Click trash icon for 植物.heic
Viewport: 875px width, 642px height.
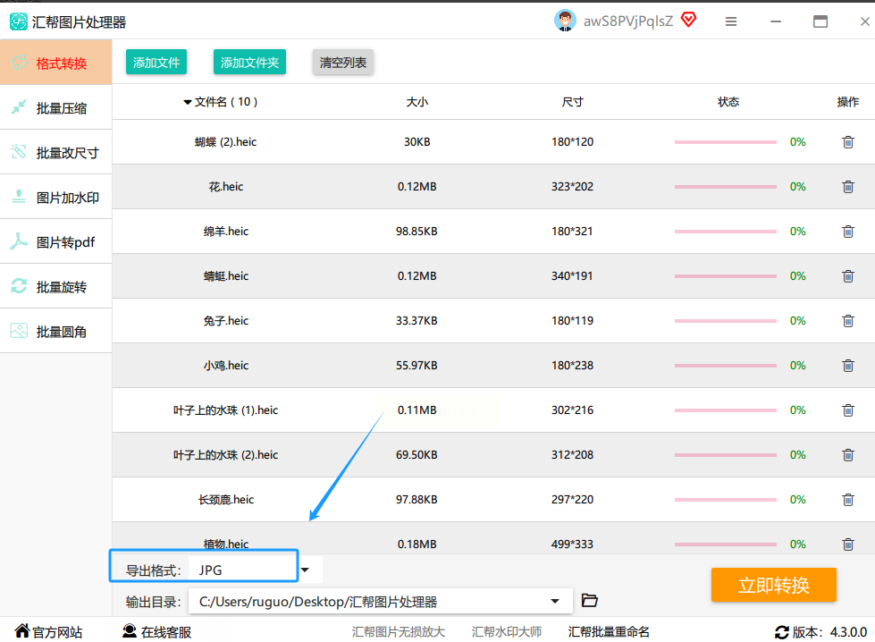click(847, 544)
